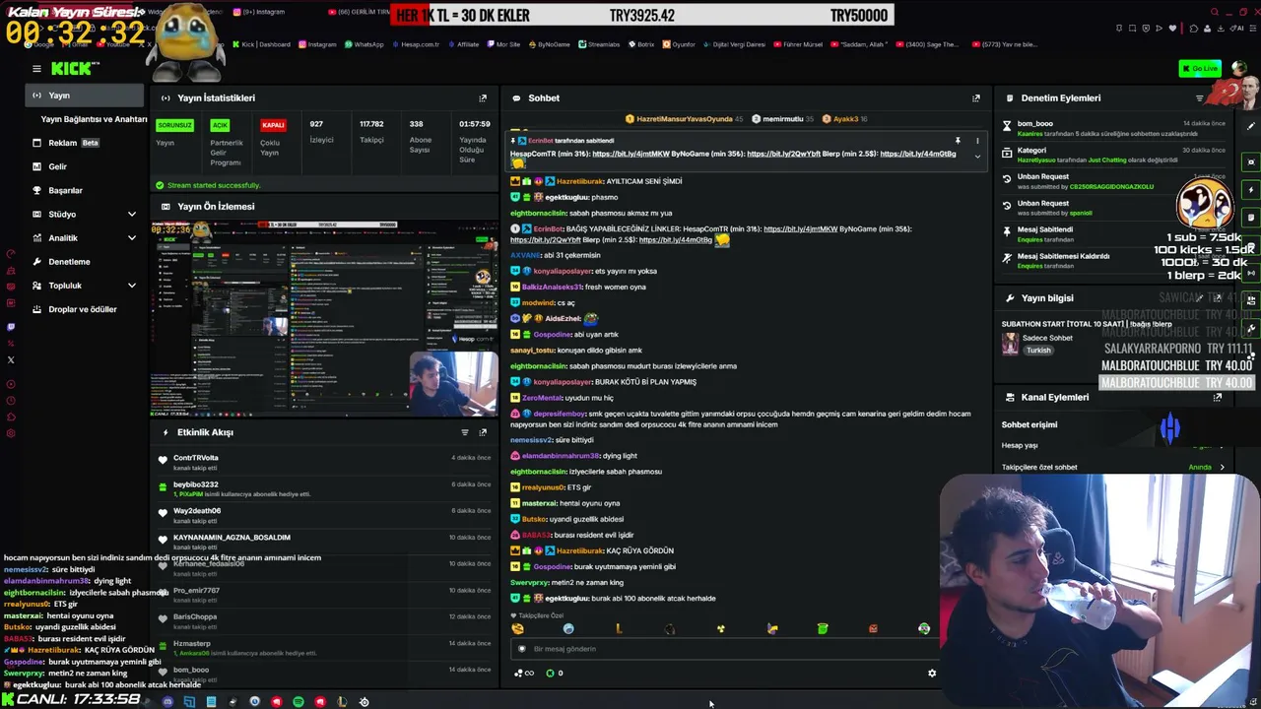
Task: Open the Instagram bookmark
Action: [317, 44]
